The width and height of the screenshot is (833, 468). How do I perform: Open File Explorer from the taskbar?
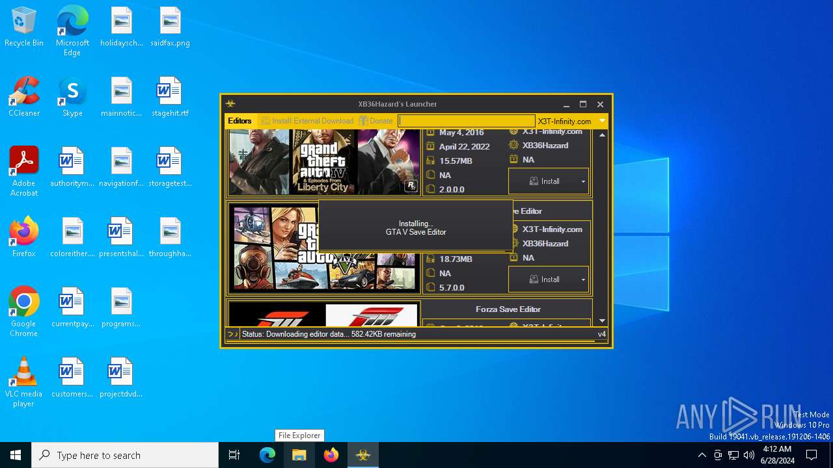tap(299, 455)
